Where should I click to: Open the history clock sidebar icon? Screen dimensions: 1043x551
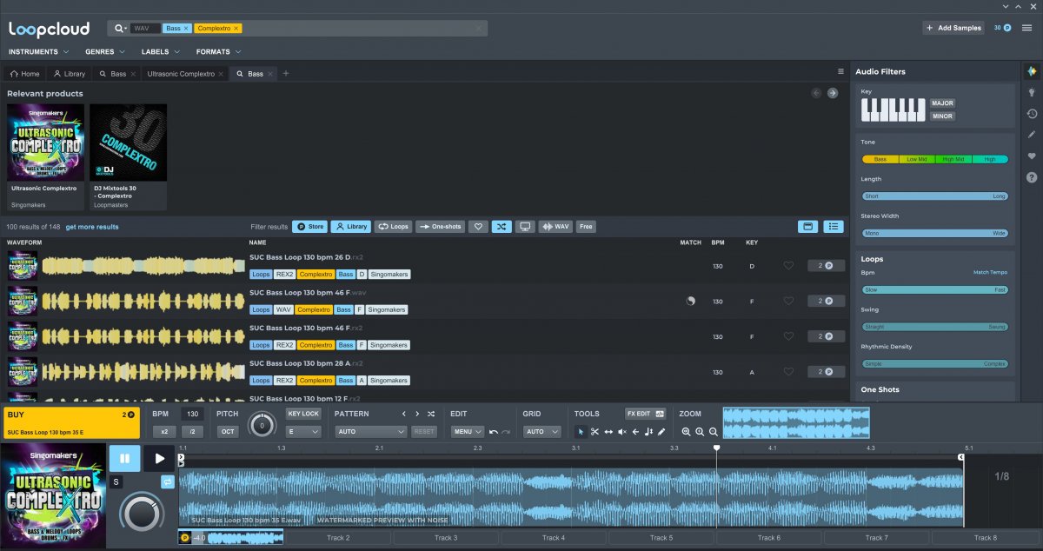[1032, 114]
